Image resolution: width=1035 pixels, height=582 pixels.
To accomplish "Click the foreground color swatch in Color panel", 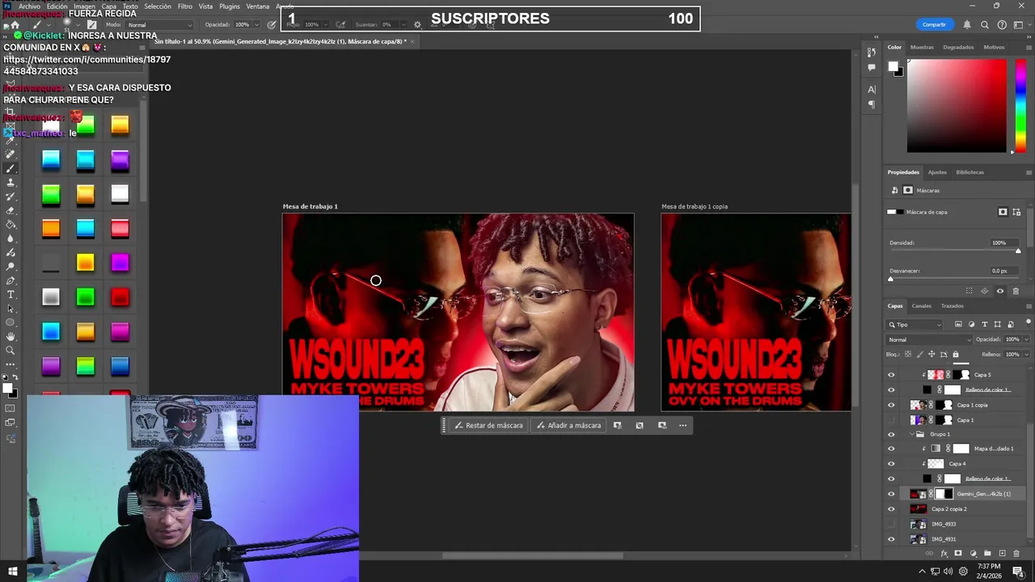I will click(893, 67).
